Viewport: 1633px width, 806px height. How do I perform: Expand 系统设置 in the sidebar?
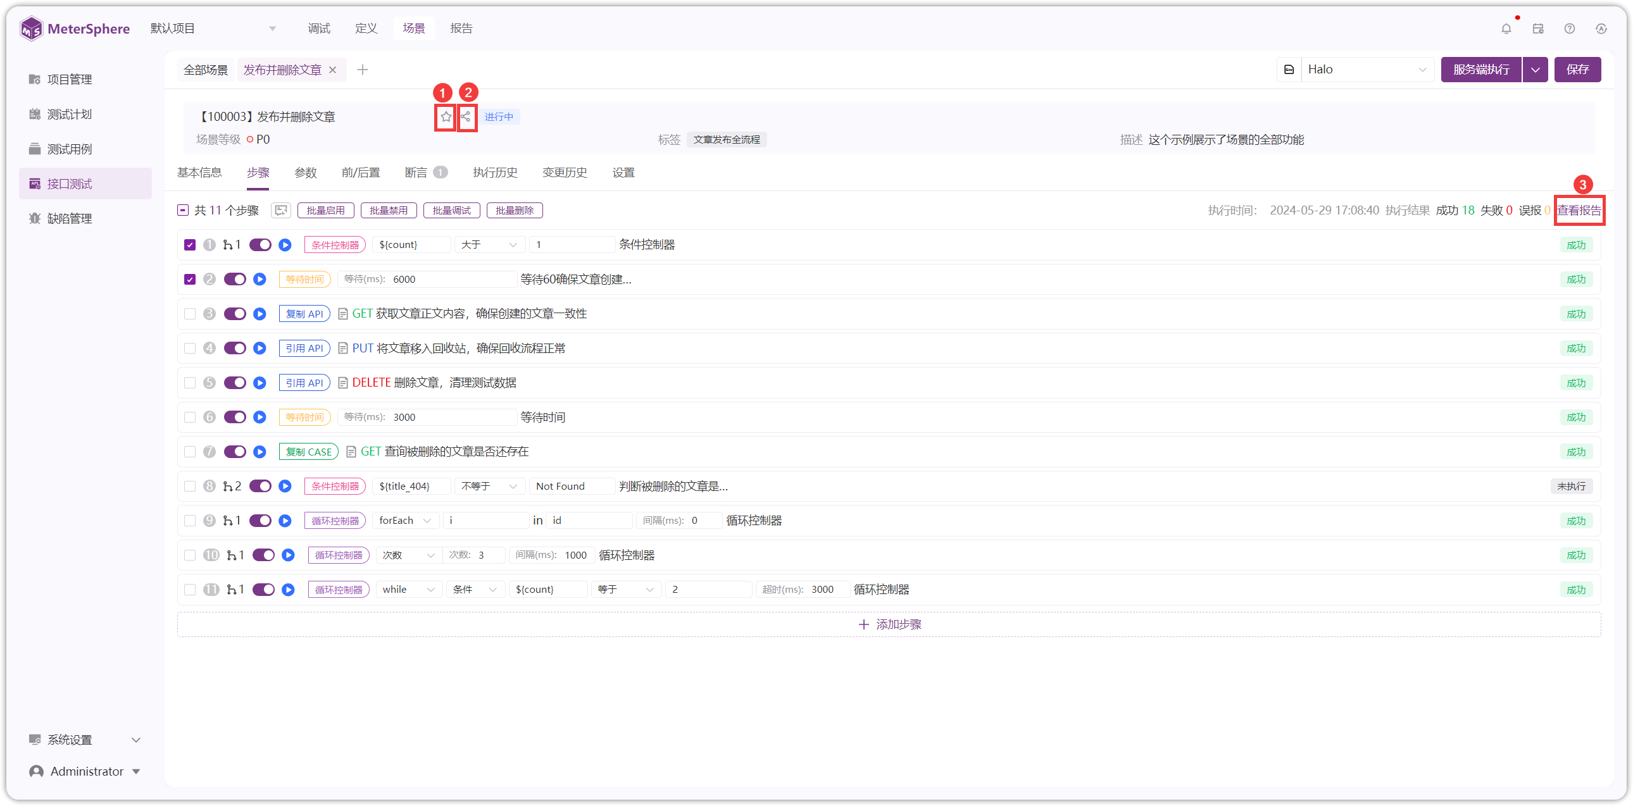click(85, 740)
